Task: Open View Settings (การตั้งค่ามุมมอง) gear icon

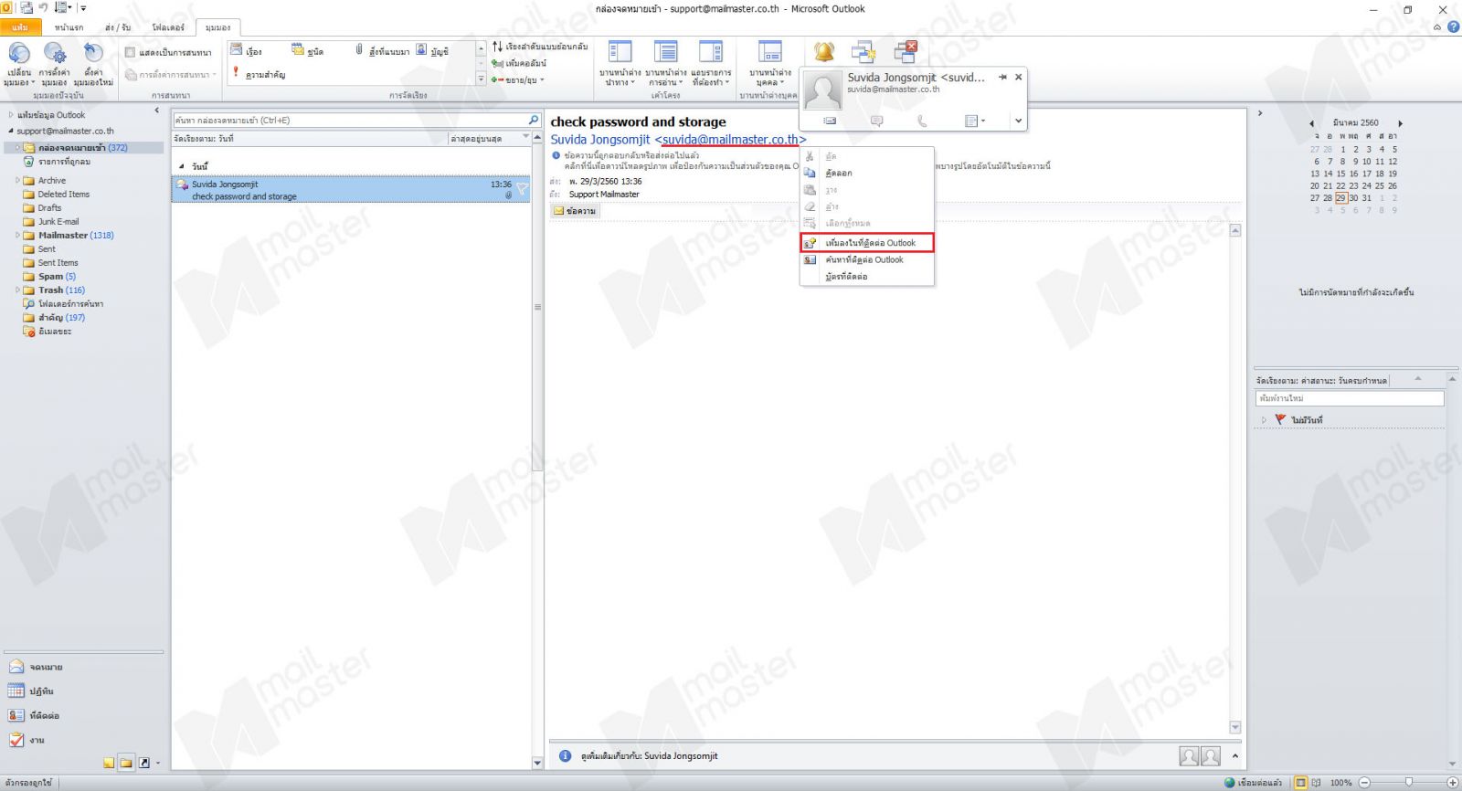Action: tap(55, 54)
